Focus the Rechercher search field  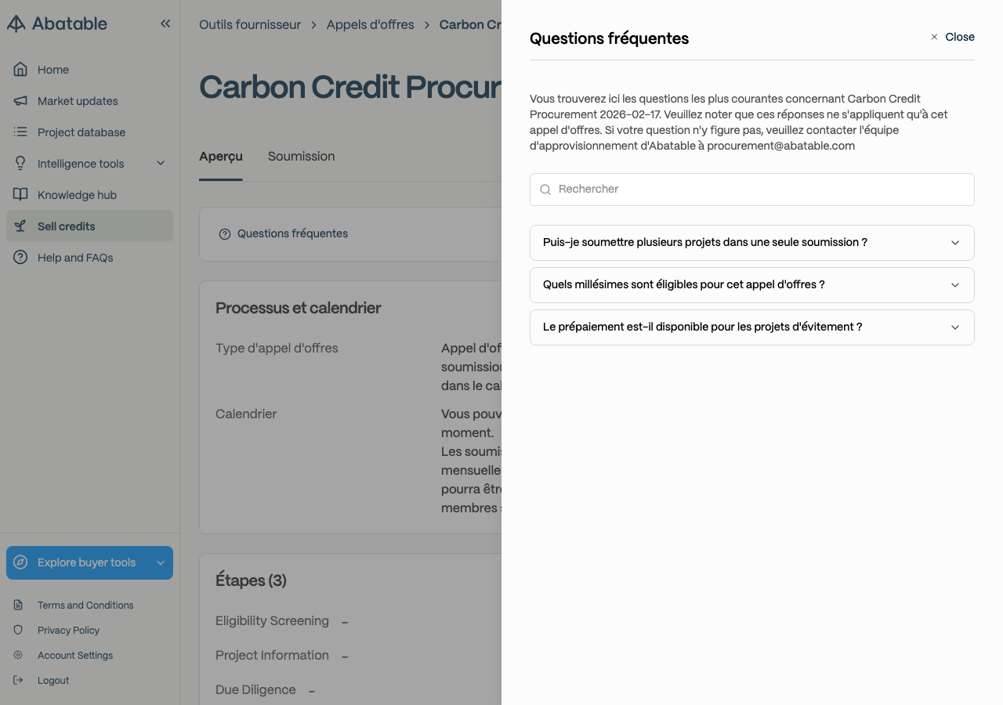tap(752, 190)
